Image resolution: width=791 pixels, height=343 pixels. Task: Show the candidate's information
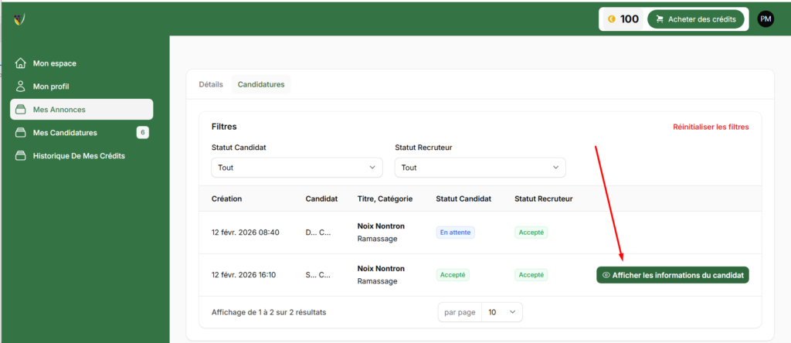click(x=672, y=275)
